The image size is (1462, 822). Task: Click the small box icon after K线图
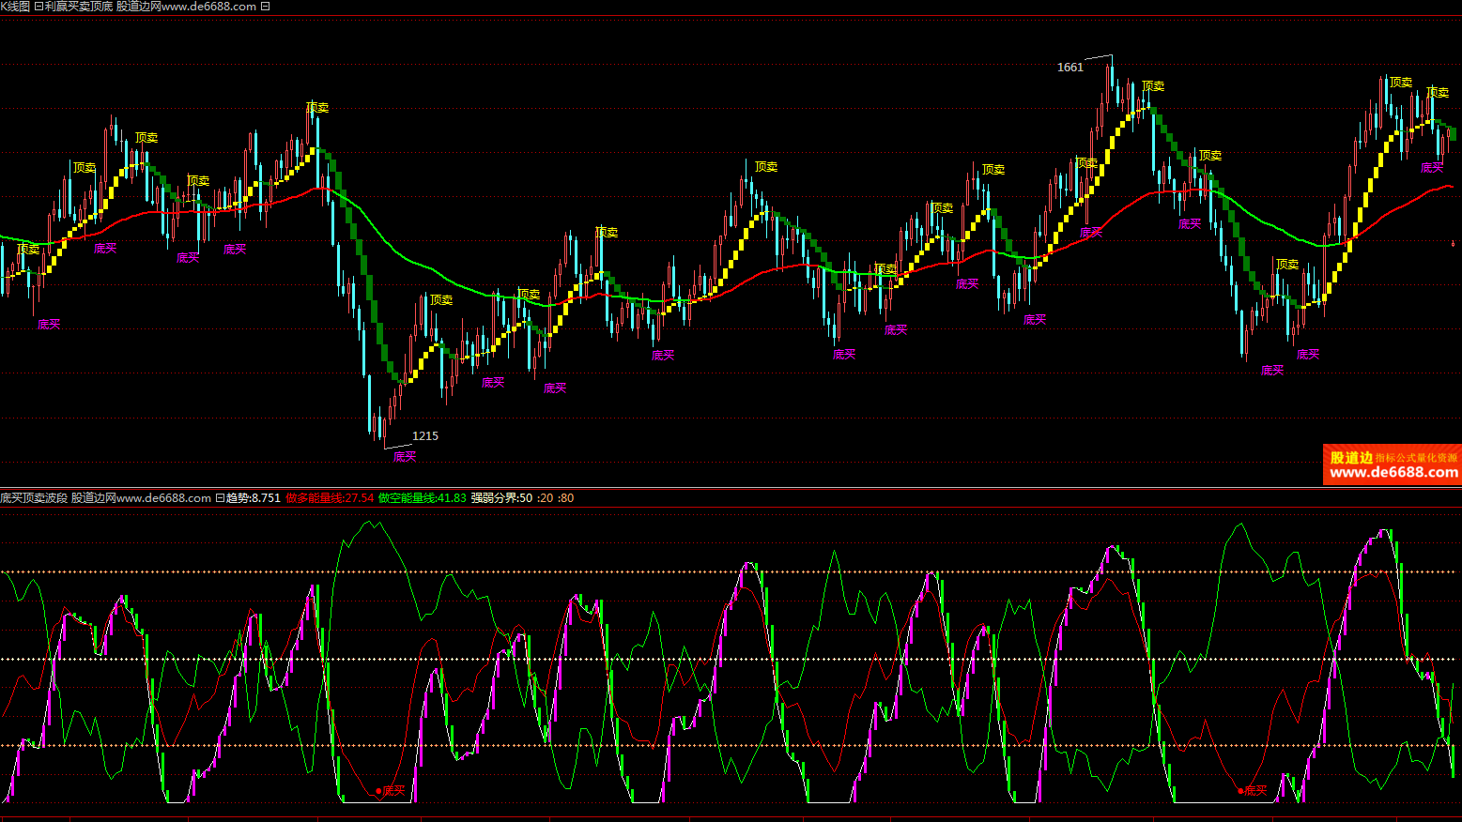pos(38,7)
